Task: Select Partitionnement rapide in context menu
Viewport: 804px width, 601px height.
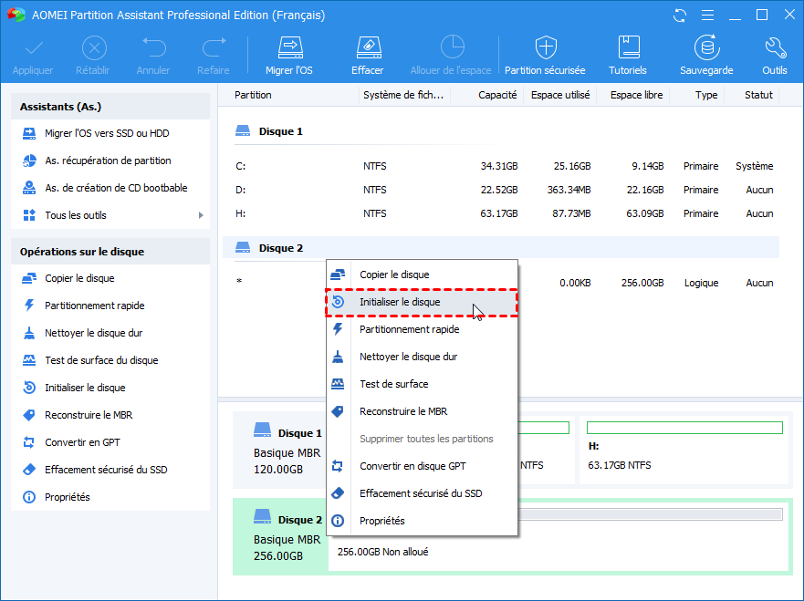Action: pos(409,329)
